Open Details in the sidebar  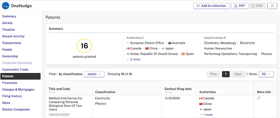7,23
